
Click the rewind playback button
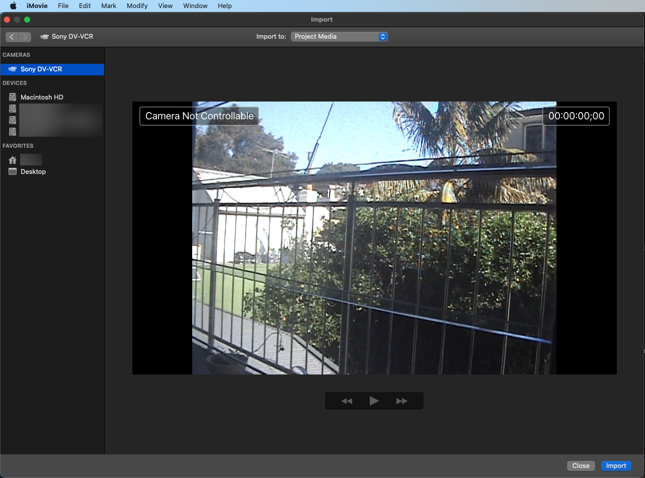(347, 401)
